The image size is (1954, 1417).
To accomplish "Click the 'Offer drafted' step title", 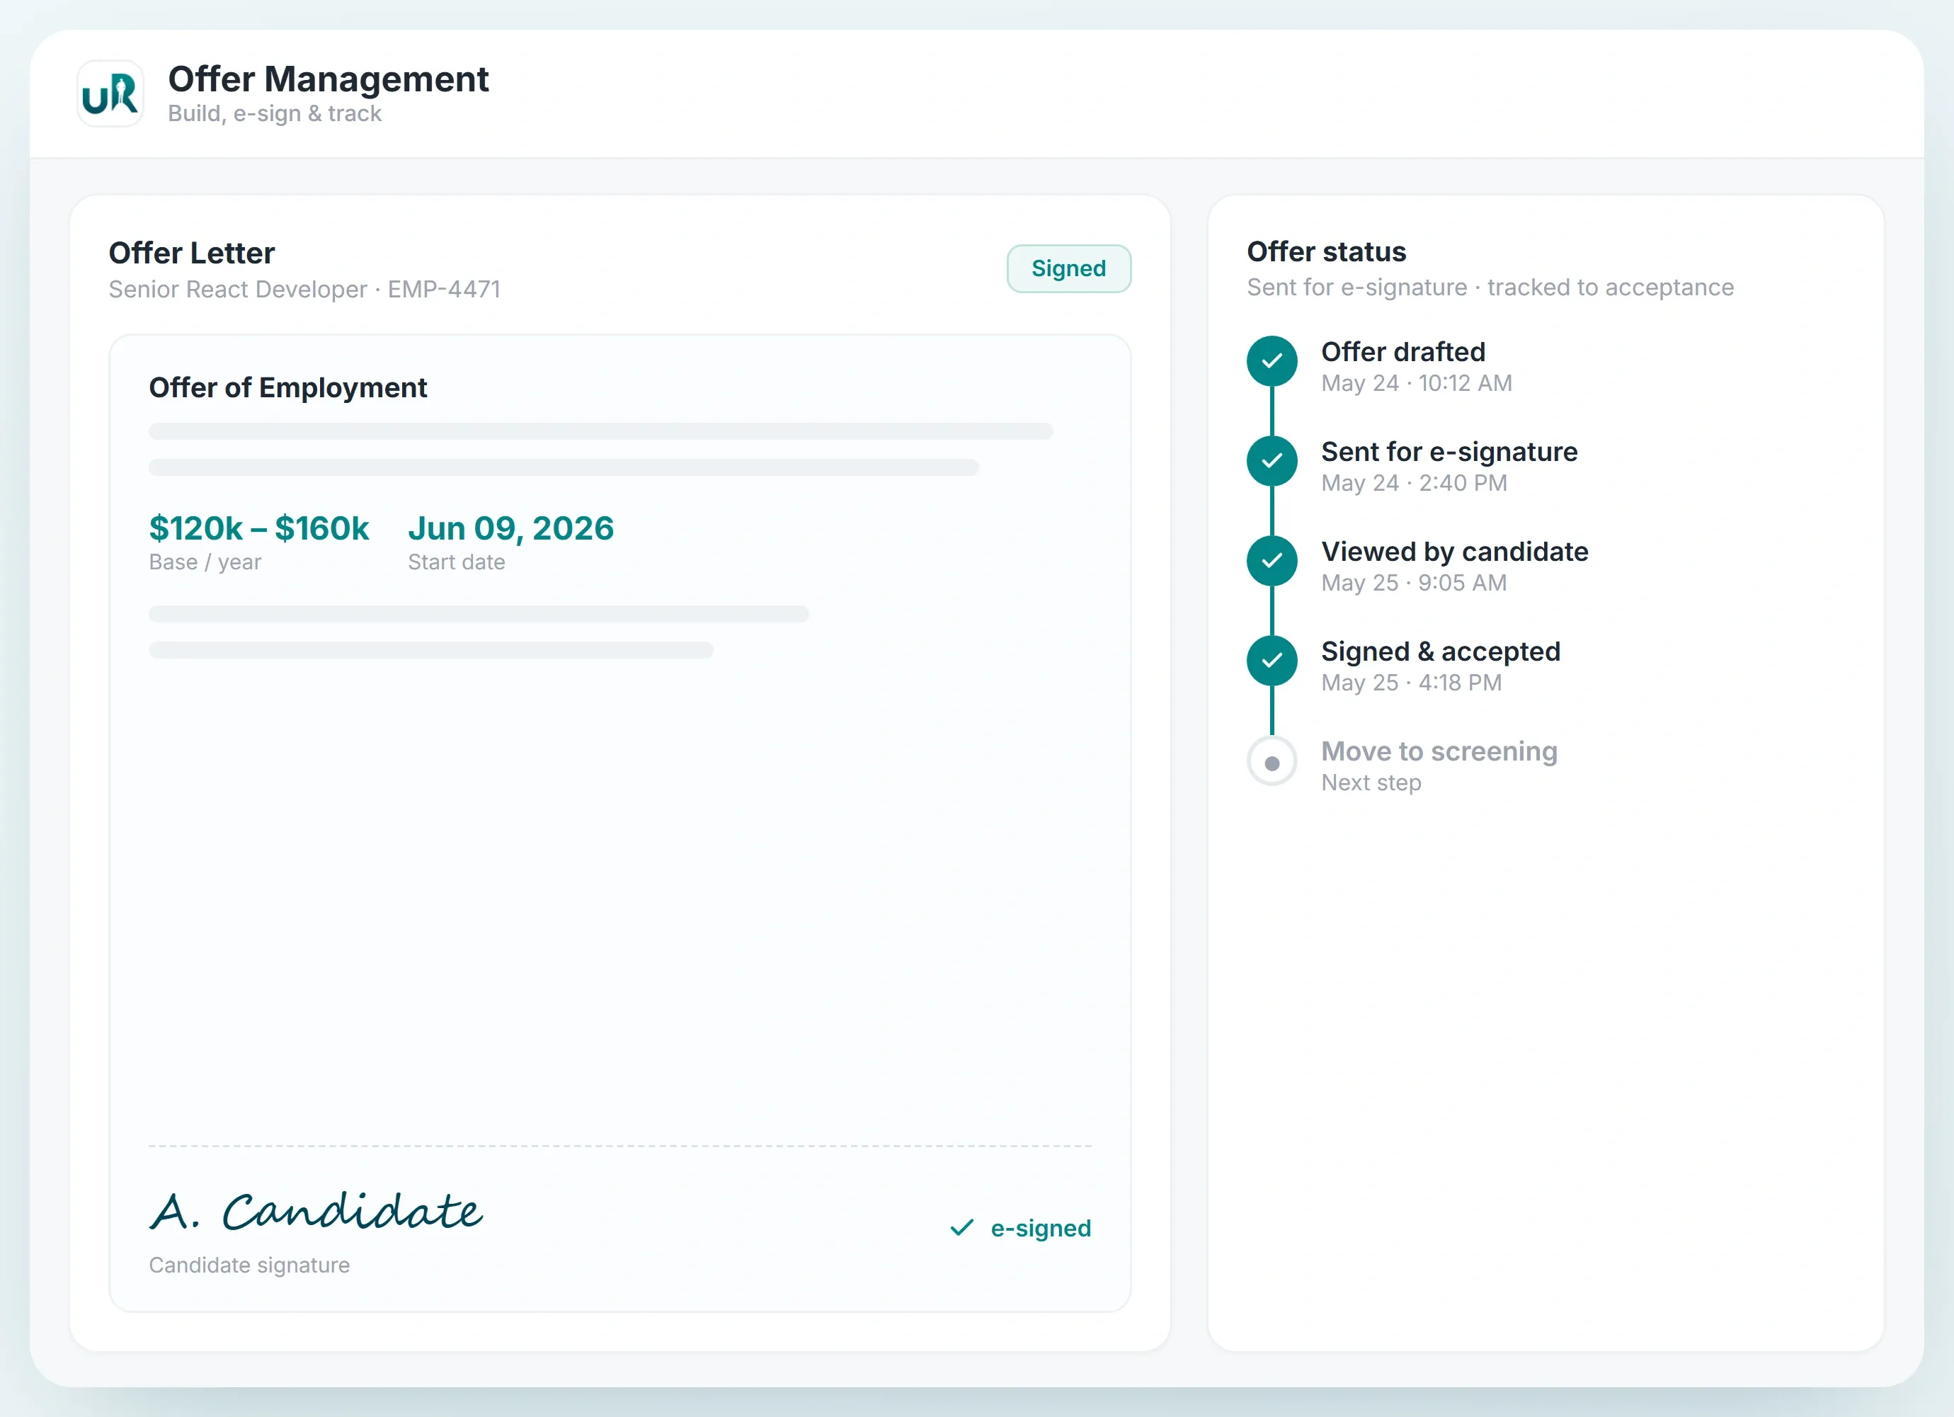I will click(x=1402, y=352).
